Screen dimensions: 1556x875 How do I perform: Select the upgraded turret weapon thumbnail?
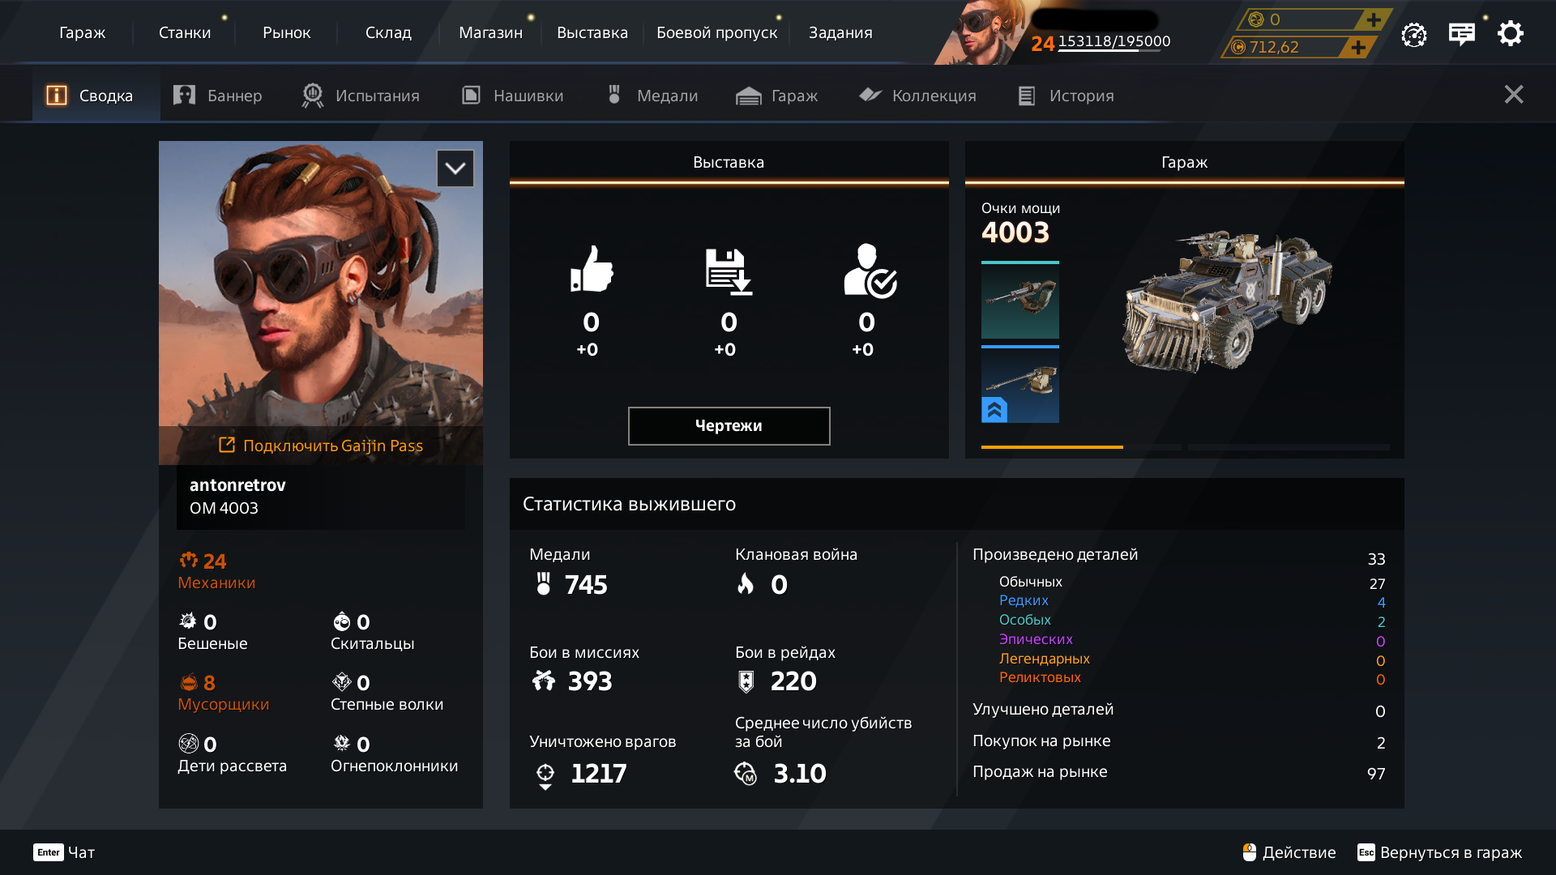1020,385
